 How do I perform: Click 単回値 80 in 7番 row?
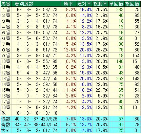coord(121,44)
